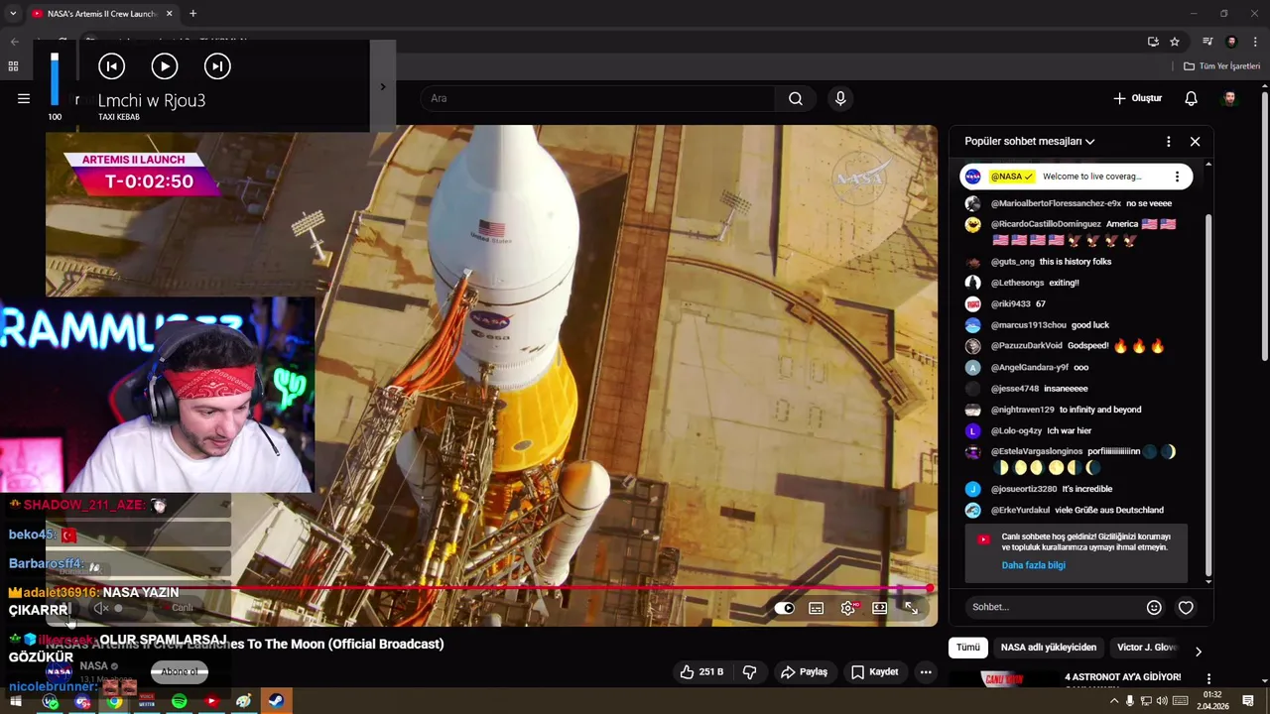Share the video via Paylaş

point(804,672)
